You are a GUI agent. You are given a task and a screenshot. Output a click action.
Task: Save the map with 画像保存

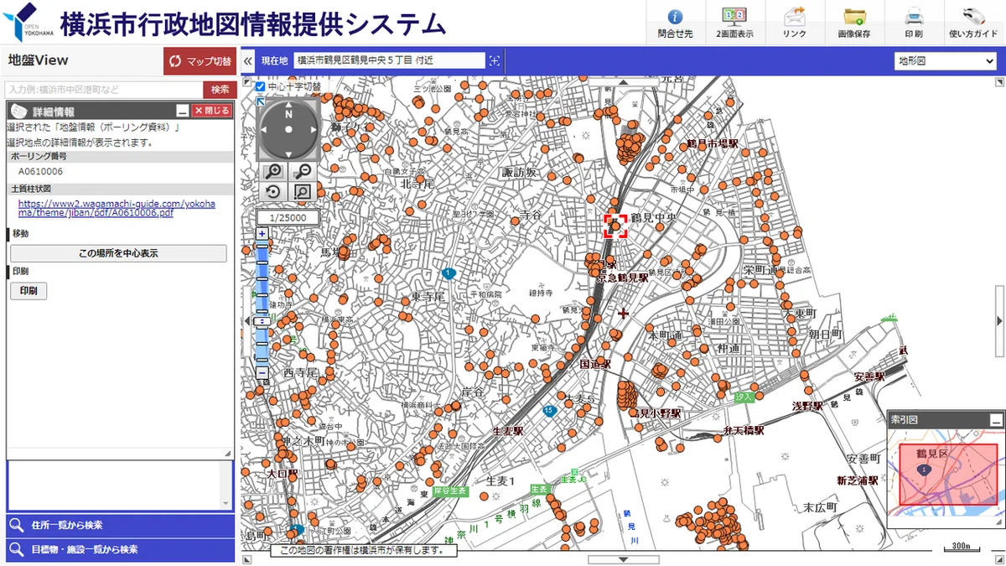pos(853,23)
